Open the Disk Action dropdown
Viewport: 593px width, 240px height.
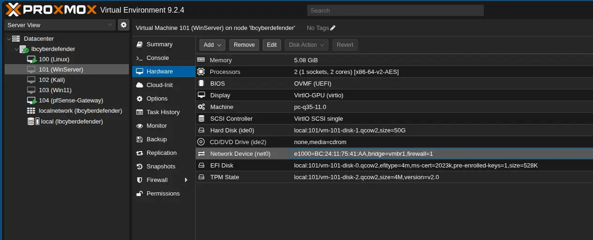307,45
